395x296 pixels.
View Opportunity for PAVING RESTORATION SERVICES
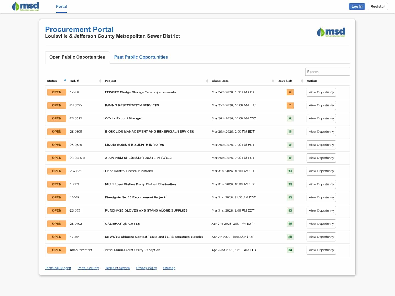point(321,105)
